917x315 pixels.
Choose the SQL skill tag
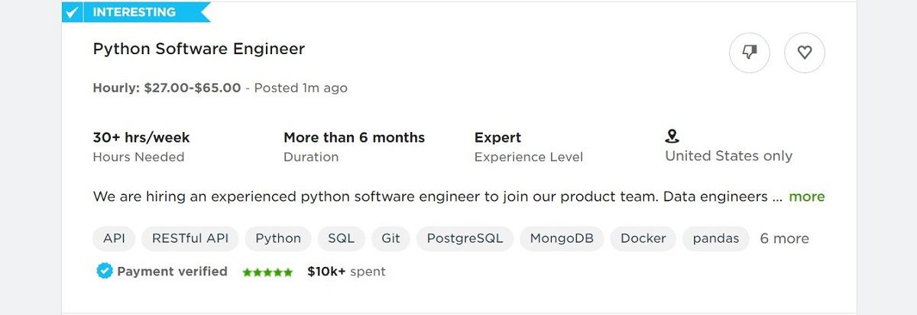(341, 238)
